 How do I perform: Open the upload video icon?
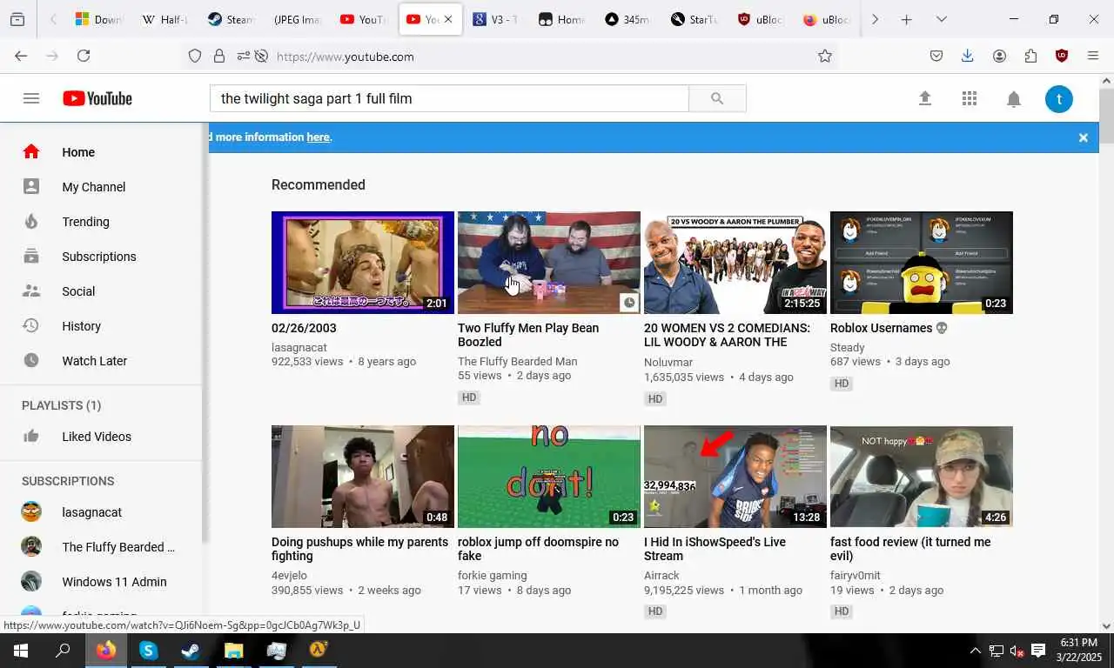click(925, 98)
